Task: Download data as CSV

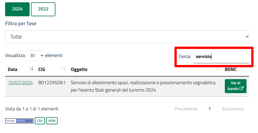Action: point(40,121)
